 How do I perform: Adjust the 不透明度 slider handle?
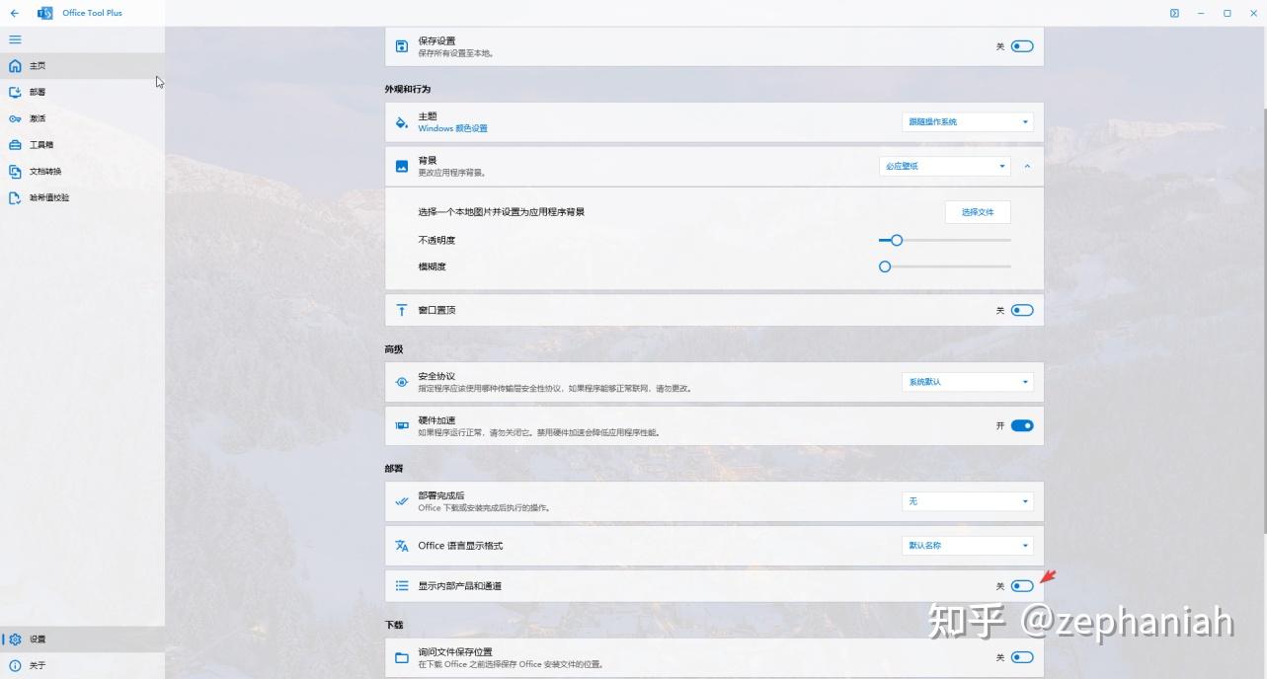(x=895, y=240)
